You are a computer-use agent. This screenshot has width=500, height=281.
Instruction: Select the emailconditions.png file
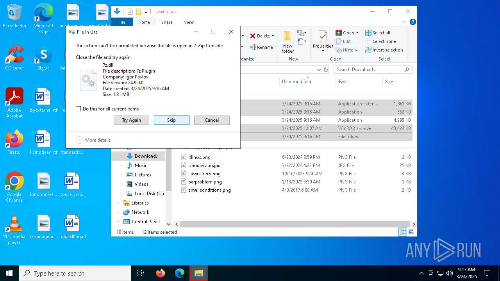tap(209, 190)
